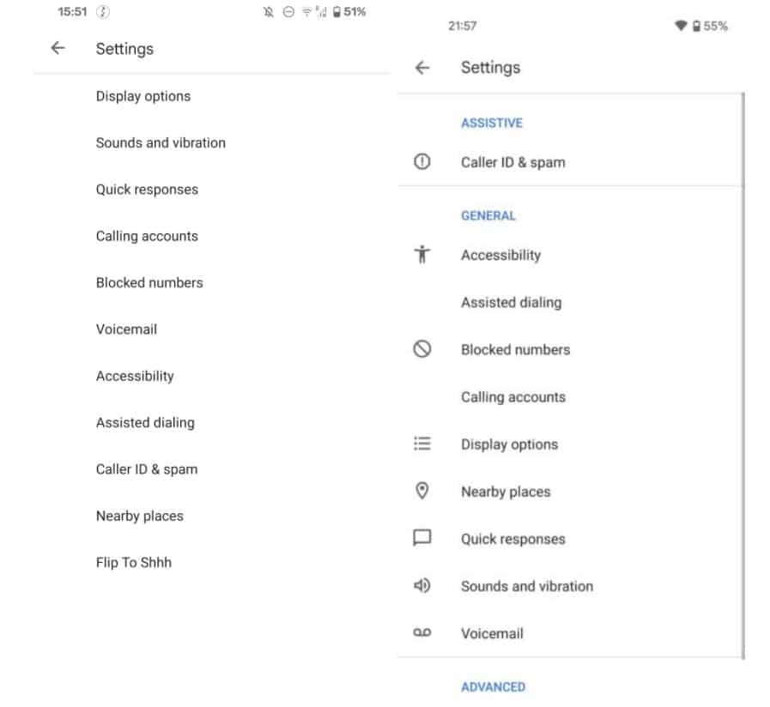Tap the back arrow in right Settings screen

click(421, 68)
